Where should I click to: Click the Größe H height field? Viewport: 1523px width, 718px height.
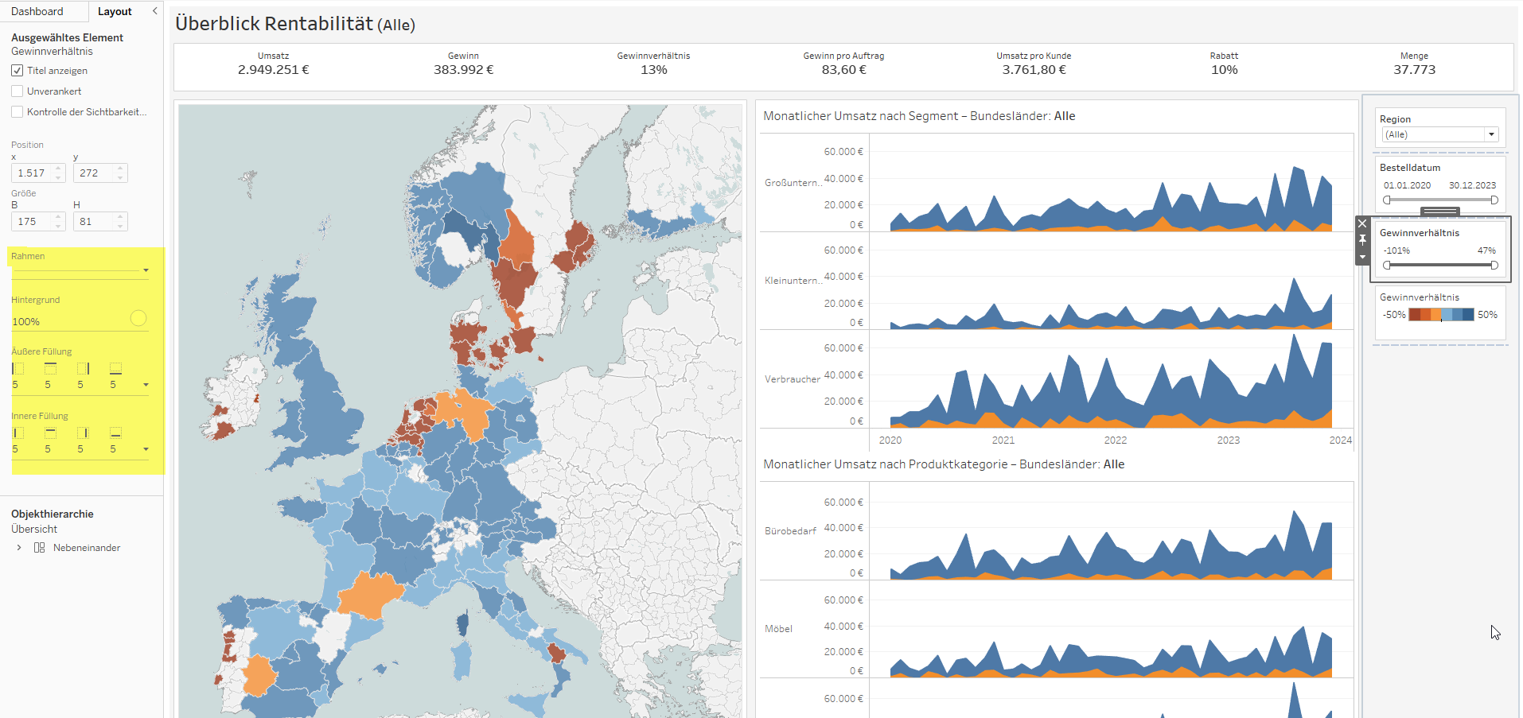point(94,221)
